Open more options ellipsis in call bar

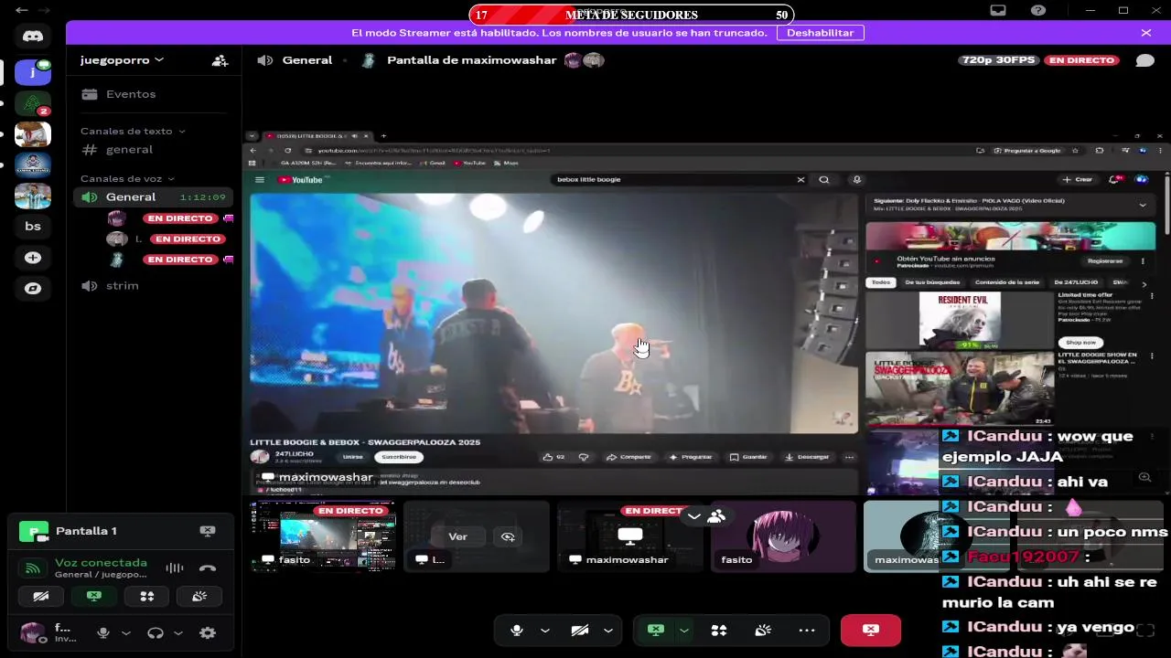(x=806, y=631)
